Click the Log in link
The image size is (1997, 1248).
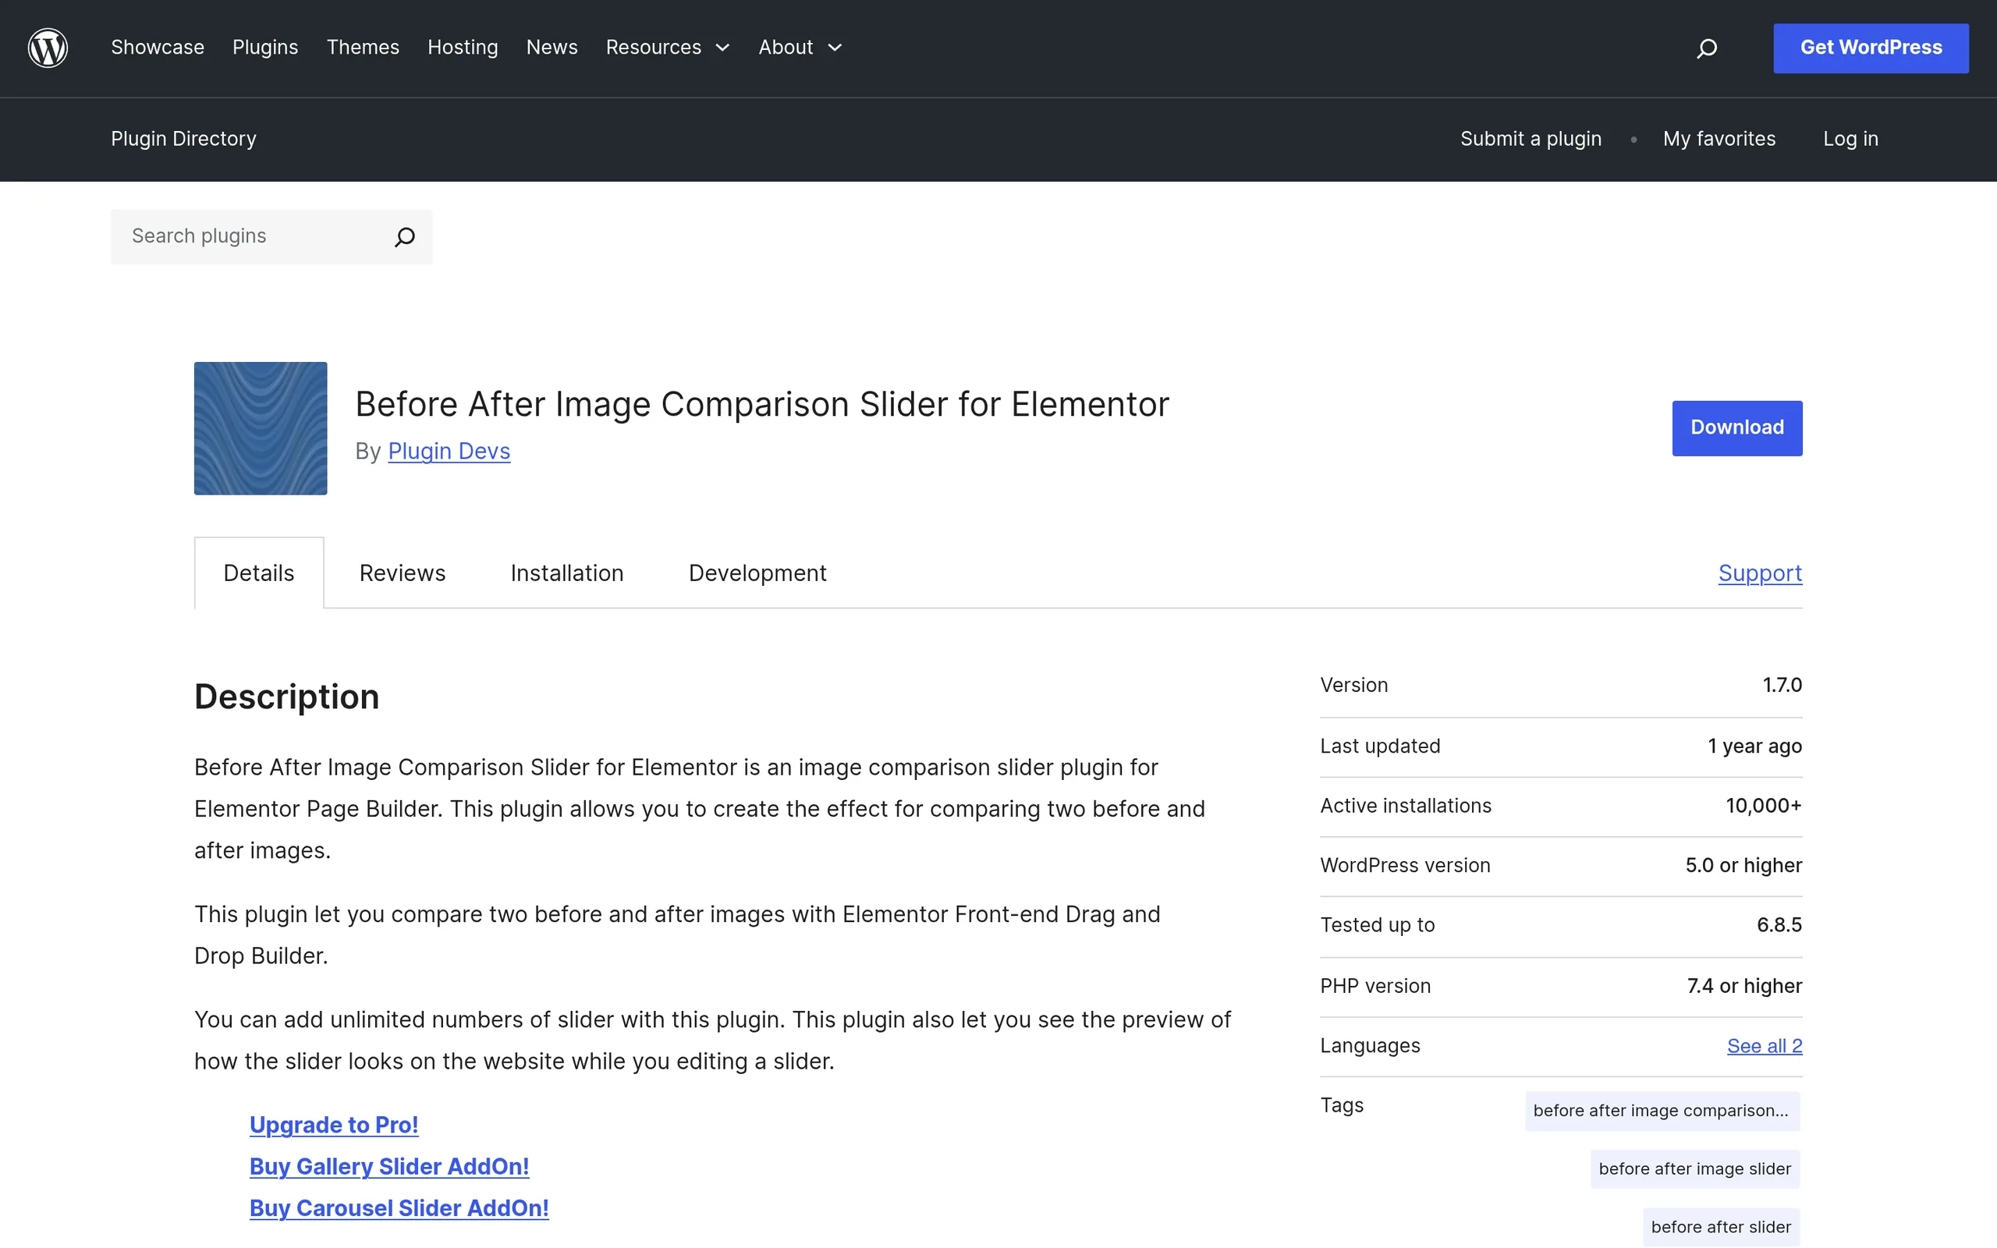pos(1850,139)
